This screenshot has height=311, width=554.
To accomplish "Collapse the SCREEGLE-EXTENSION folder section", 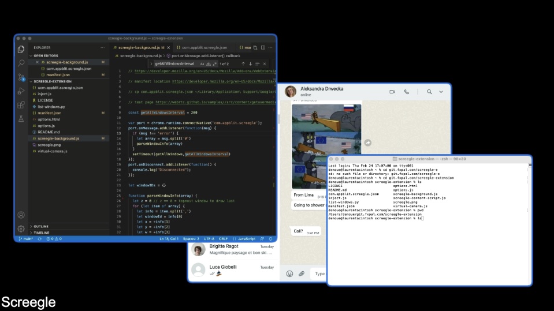I will coord(52,81).
